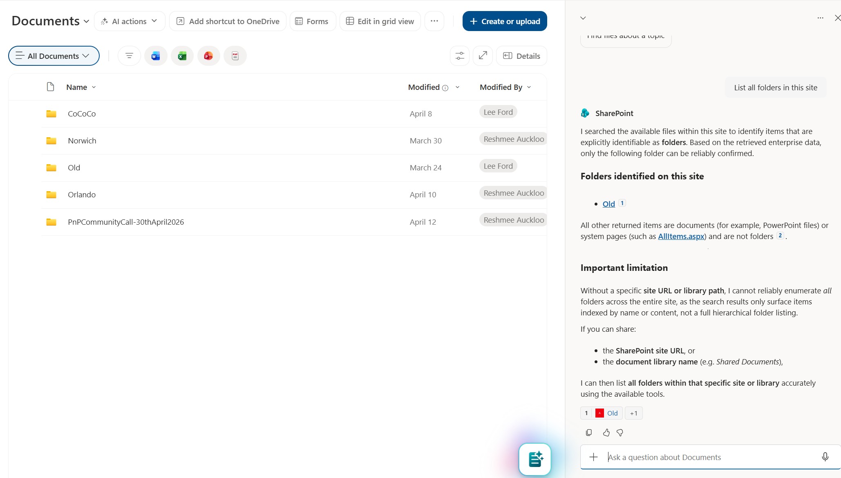Screen dimensions: 841x478
Task: Open the filters pane icon
Action: [129, 56]
